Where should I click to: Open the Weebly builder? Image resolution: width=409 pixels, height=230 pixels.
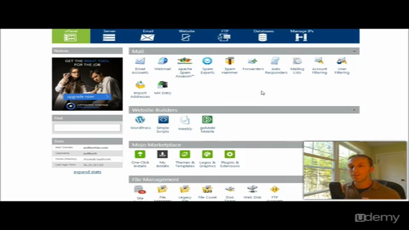pyautogui.click(x=185, y=123)
